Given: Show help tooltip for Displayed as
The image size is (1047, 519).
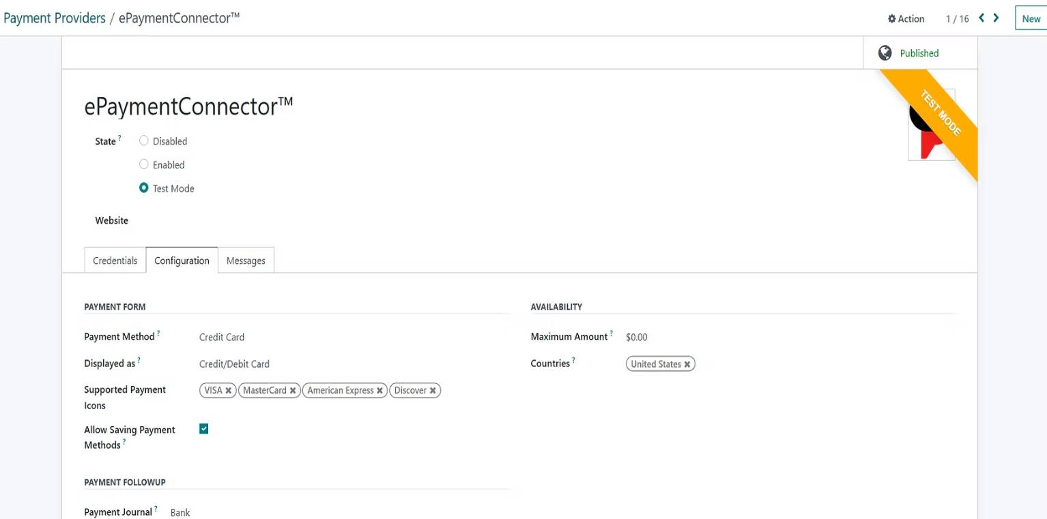Looking at the screenshot, I should click(139, 361).
